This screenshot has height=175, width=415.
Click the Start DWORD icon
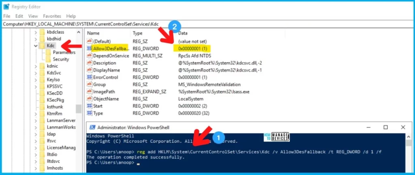tap(90, 106)
